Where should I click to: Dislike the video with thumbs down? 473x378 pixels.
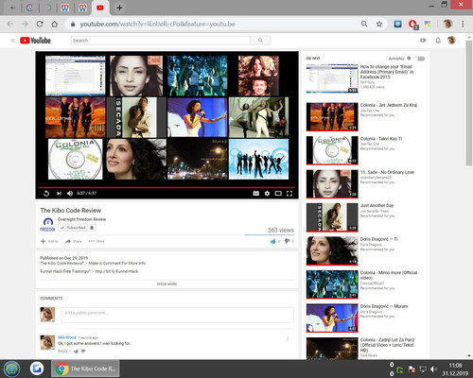287,241
